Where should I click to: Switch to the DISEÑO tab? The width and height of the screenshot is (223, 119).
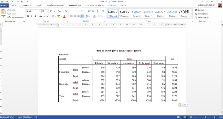tap(39, 6)
